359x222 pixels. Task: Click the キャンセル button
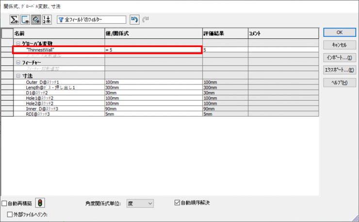click(x=339, y=45)
